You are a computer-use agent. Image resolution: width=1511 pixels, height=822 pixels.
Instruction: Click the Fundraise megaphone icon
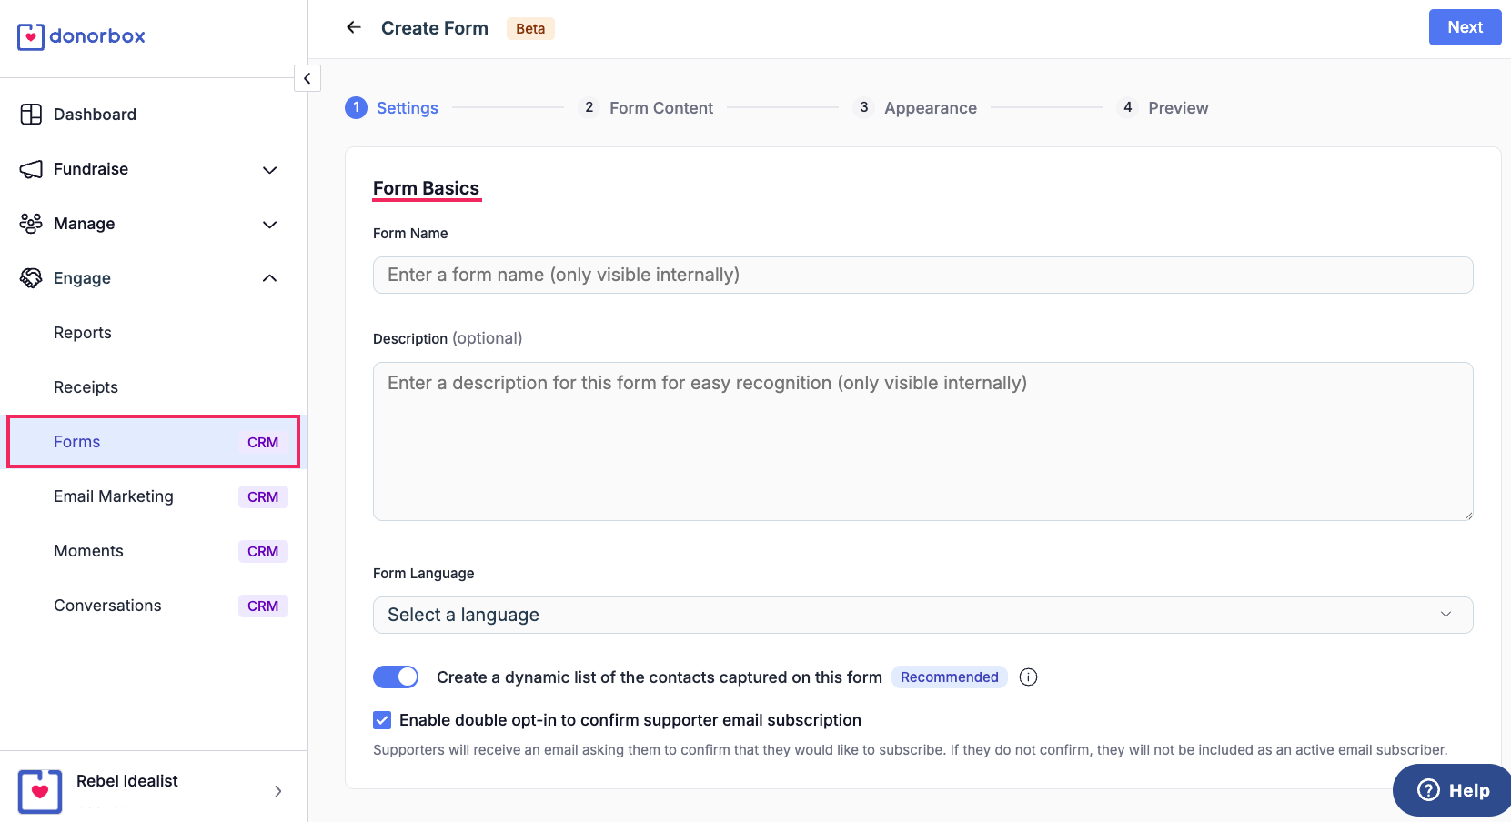[31, 169]
